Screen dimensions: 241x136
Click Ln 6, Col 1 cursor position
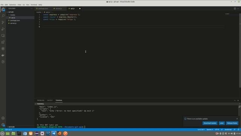[x=201, y=130]
